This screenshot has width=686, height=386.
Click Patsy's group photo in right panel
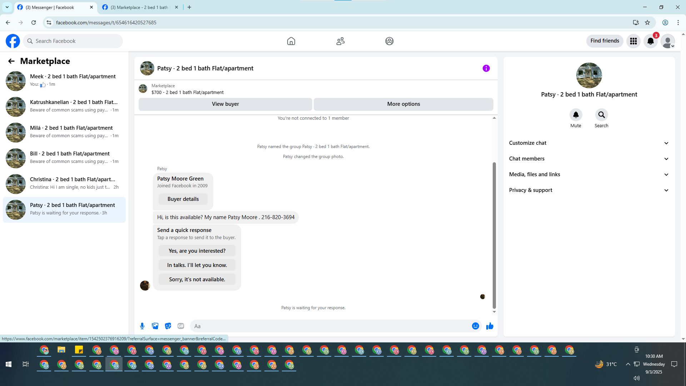coord(589,75)
